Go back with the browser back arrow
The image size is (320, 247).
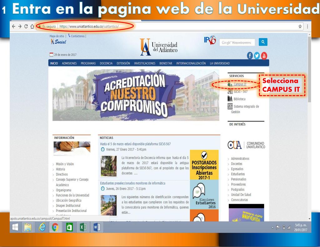click(x=14, y=26)
